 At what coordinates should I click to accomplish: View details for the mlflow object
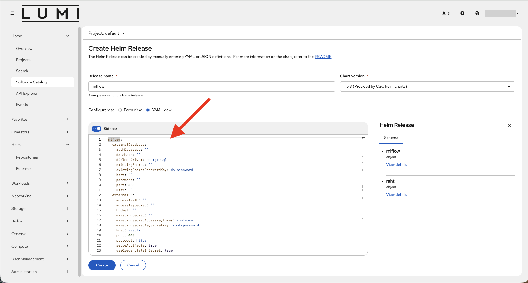pos(396,164)
